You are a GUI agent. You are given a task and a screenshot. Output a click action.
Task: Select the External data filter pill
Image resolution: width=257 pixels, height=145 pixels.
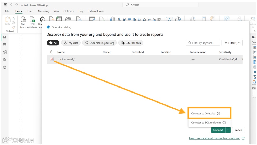[131, 43]
